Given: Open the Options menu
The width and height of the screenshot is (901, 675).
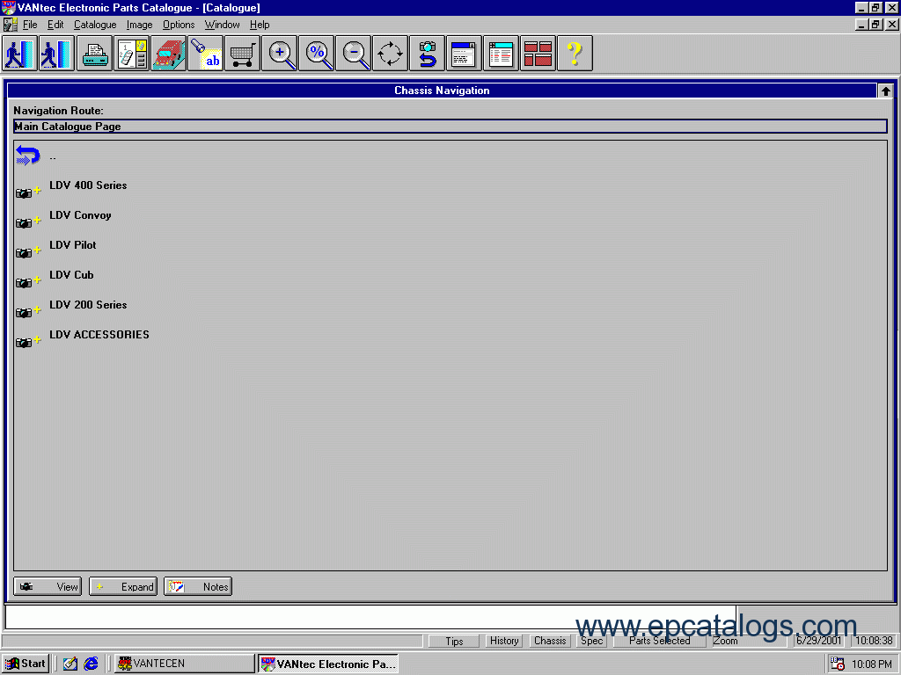Looking at the screenshot, I should point(179,25).
